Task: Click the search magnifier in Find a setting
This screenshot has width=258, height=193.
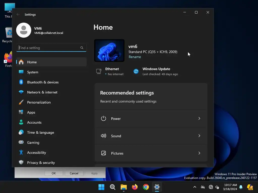Action: coord(82,48)
